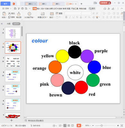
Task: Open the Insert ribbon tab
Action: tap(39, 9)
